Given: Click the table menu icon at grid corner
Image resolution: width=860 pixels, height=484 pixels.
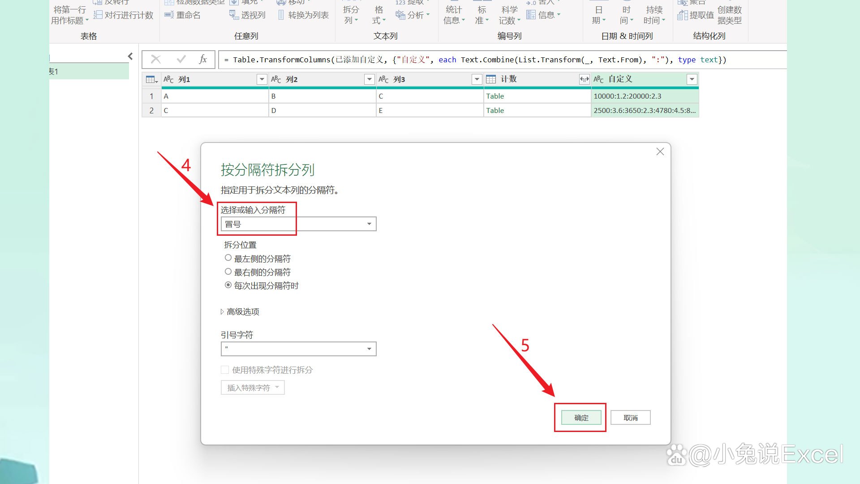Looking at the screenshot, I should point(152,79).
